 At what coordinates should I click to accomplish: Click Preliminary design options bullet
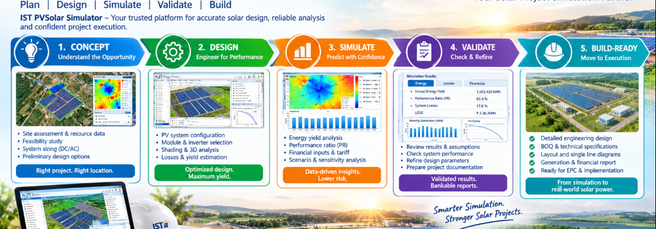point(55,156)
